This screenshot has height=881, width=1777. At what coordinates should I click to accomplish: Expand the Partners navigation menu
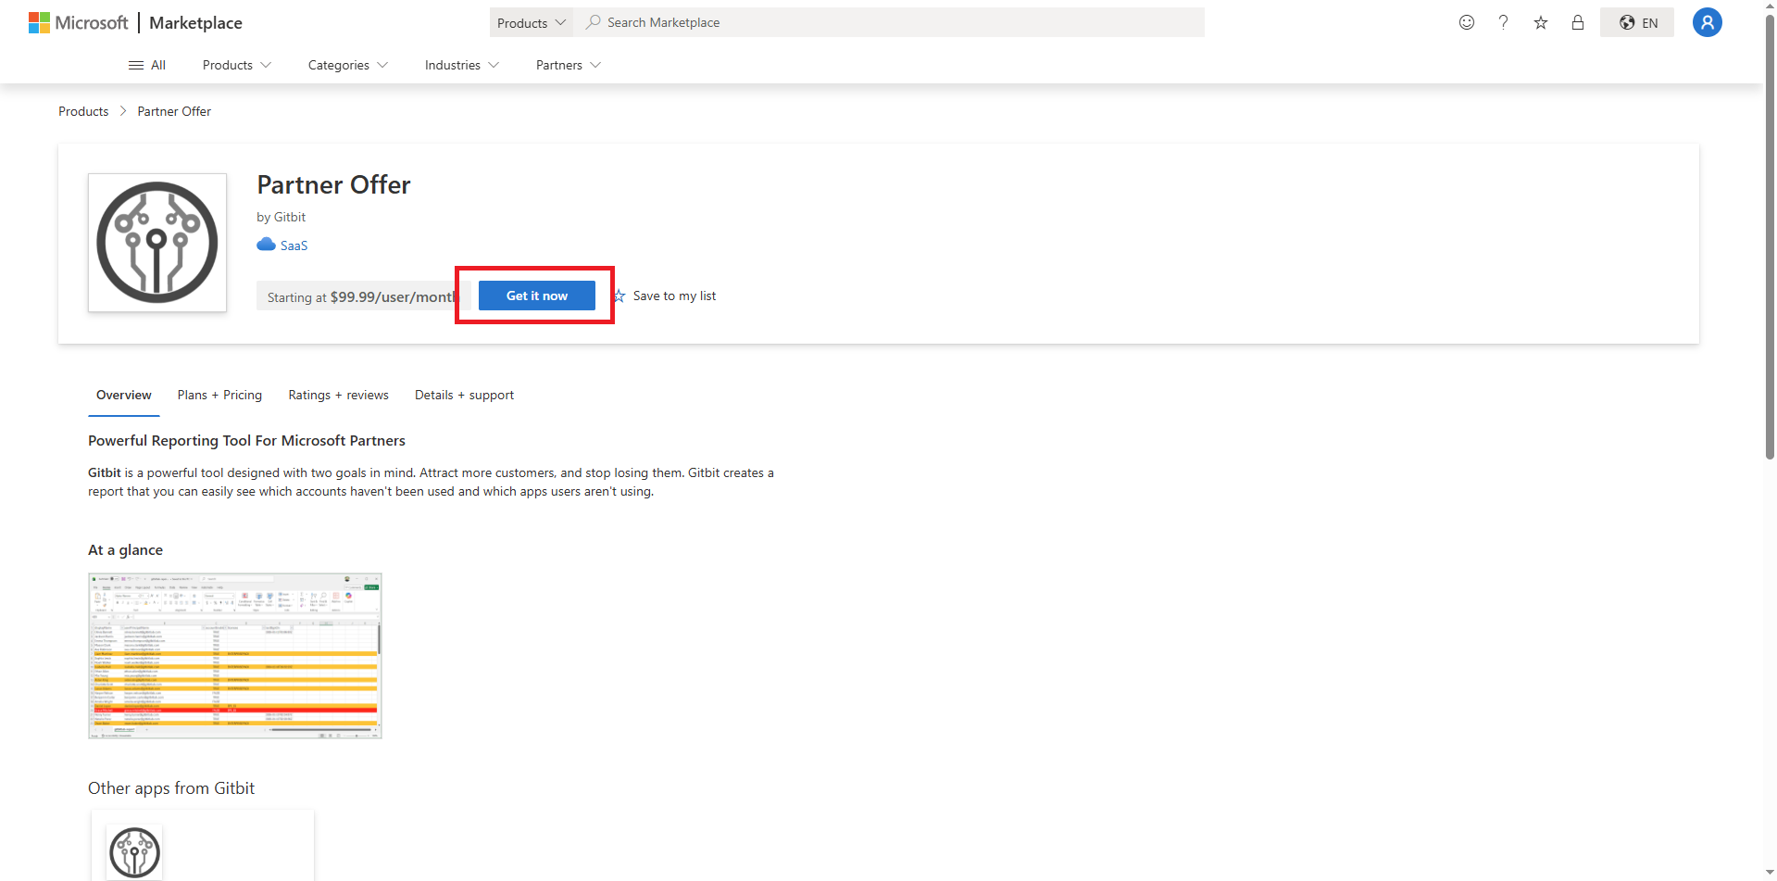(569, 65)
